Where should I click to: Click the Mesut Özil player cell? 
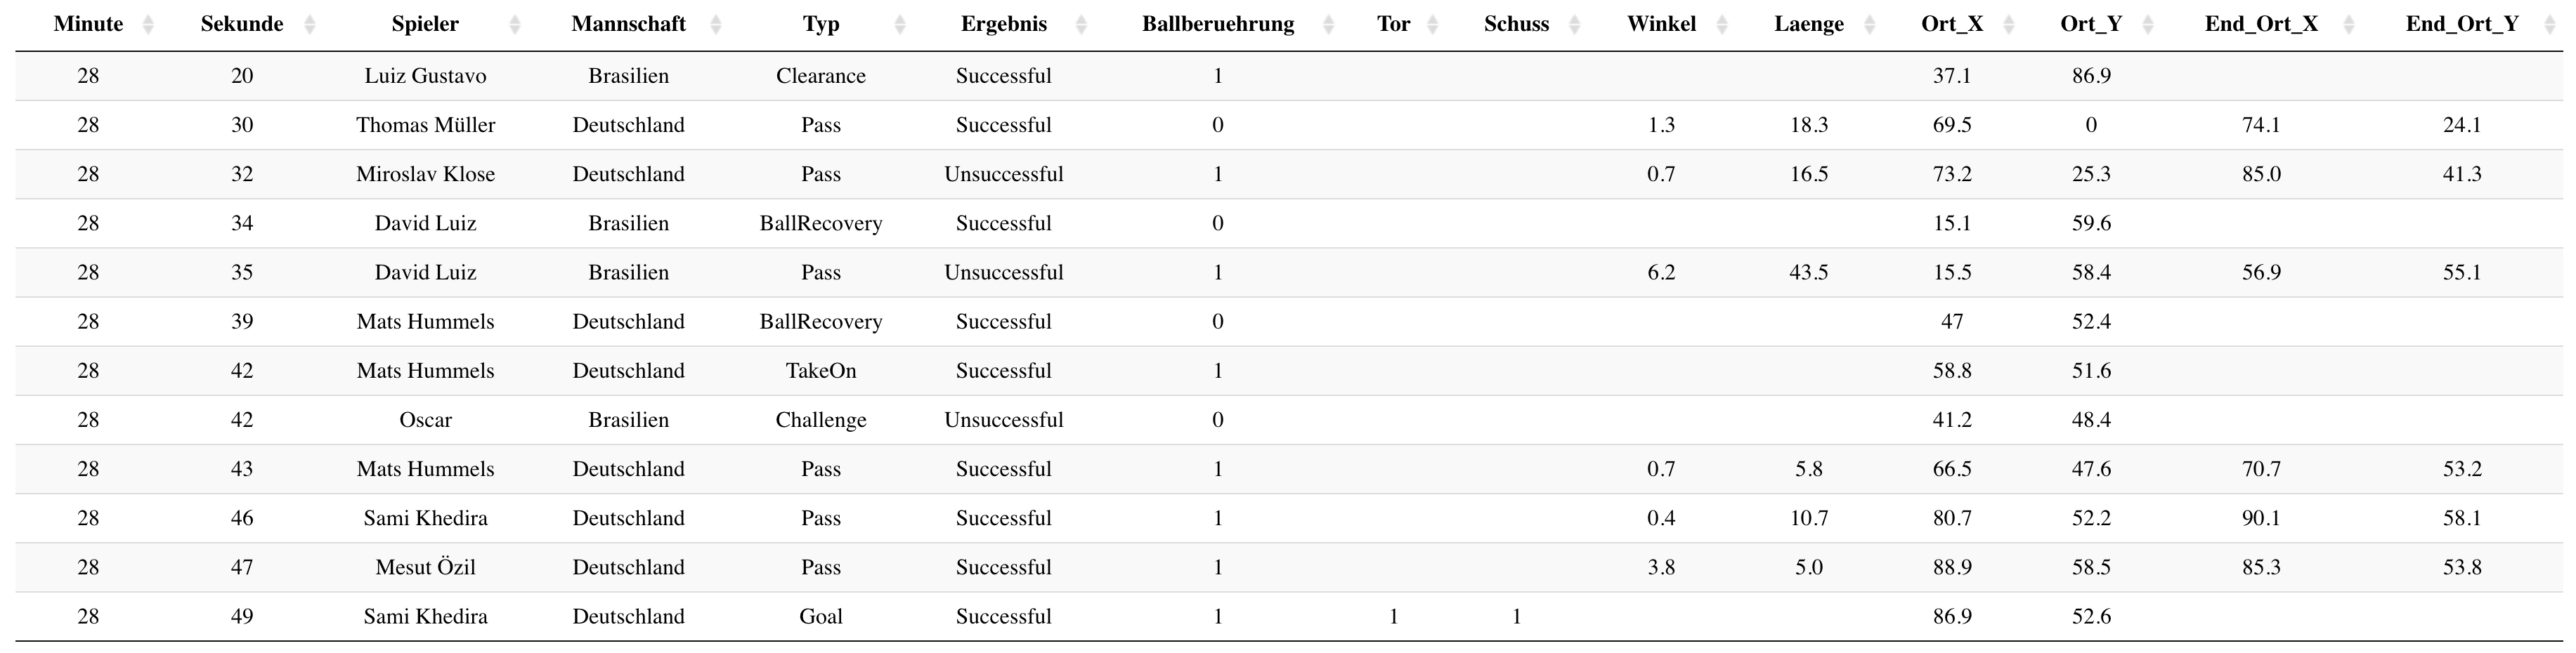425,568
